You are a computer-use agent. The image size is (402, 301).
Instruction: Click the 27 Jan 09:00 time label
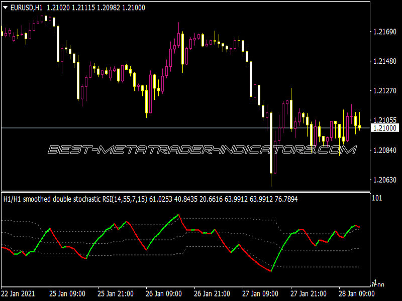tap(260, 293)
